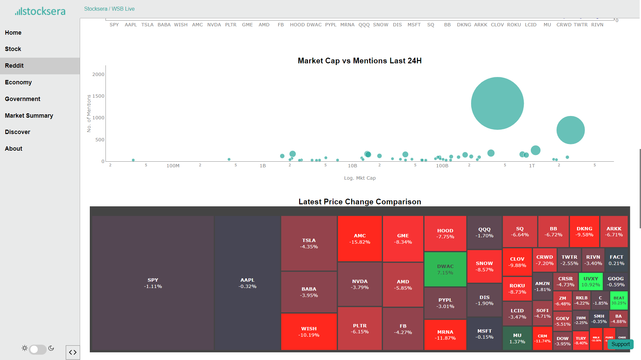Expand the Economy section
This screenshot has width=641, height=360.
(x=18, y=82)
